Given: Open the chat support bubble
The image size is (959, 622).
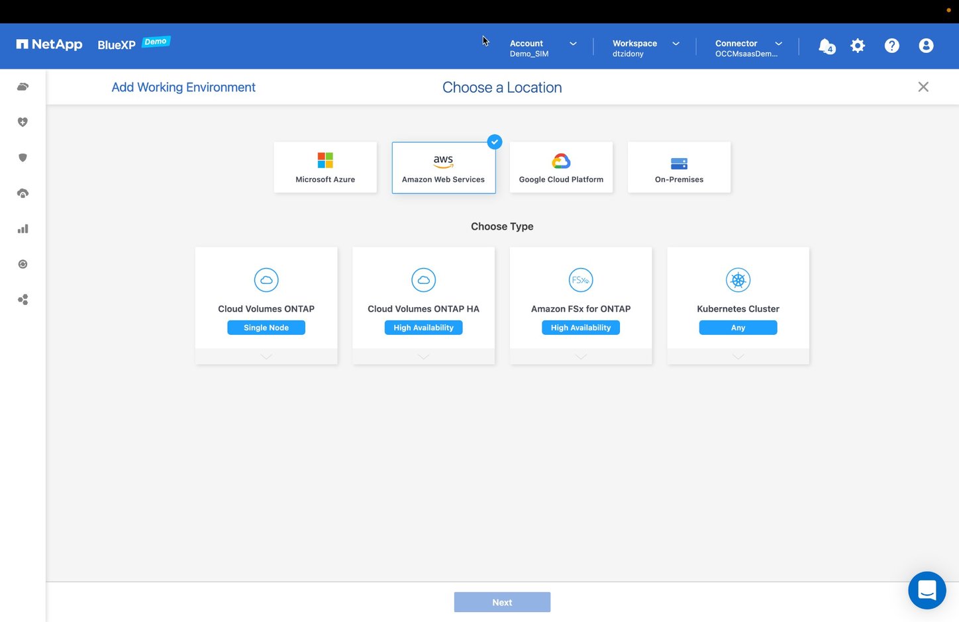Looking at the screenshot, I should pyautogui.click(x=927, y=590).
